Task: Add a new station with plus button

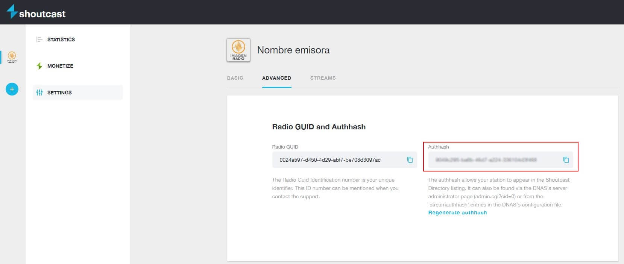Action: 12,89
